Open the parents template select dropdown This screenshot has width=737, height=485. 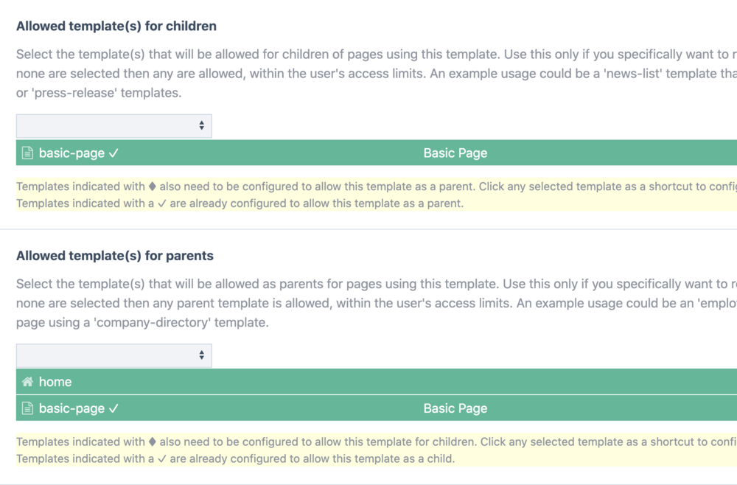[113, 355]
